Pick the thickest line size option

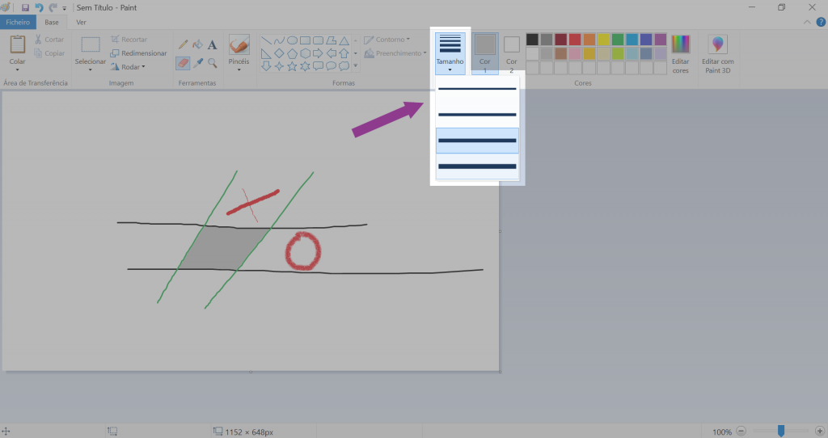pyautogui.click(x=477, y=166)
